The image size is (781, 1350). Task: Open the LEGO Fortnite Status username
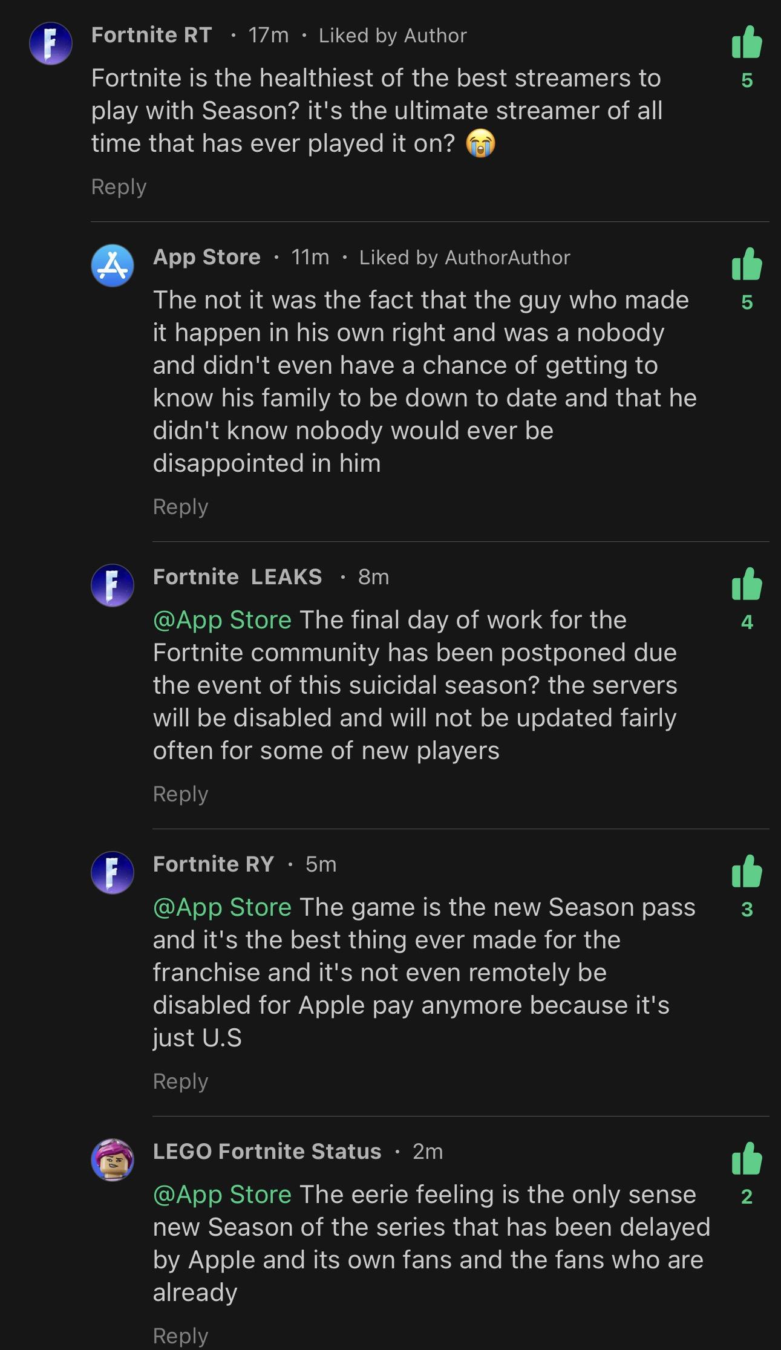coord(267,1151)
